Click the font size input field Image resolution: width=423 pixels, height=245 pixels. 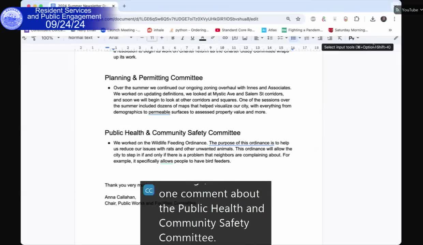click(152, 38)
